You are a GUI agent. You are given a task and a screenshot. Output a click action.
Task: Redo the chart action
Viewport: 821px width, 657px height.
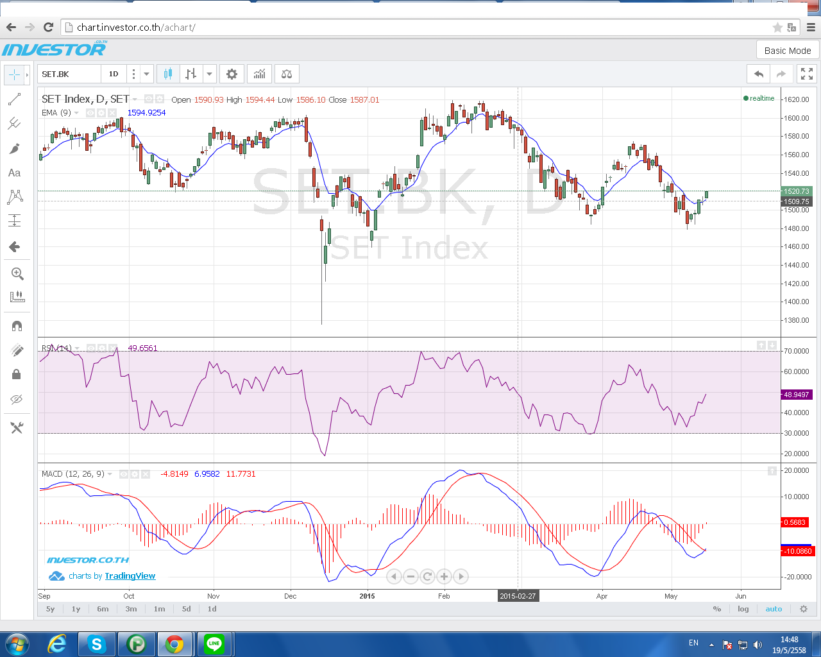pyautogui.click(x=781, y=74)
